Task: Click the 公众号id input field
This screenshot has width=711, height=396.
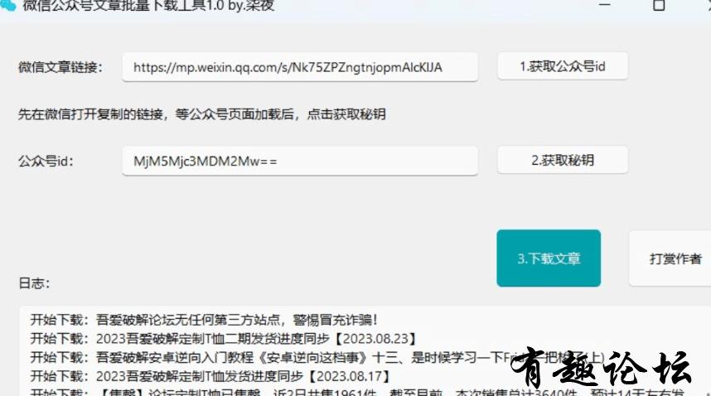Action: pos(300,161)
